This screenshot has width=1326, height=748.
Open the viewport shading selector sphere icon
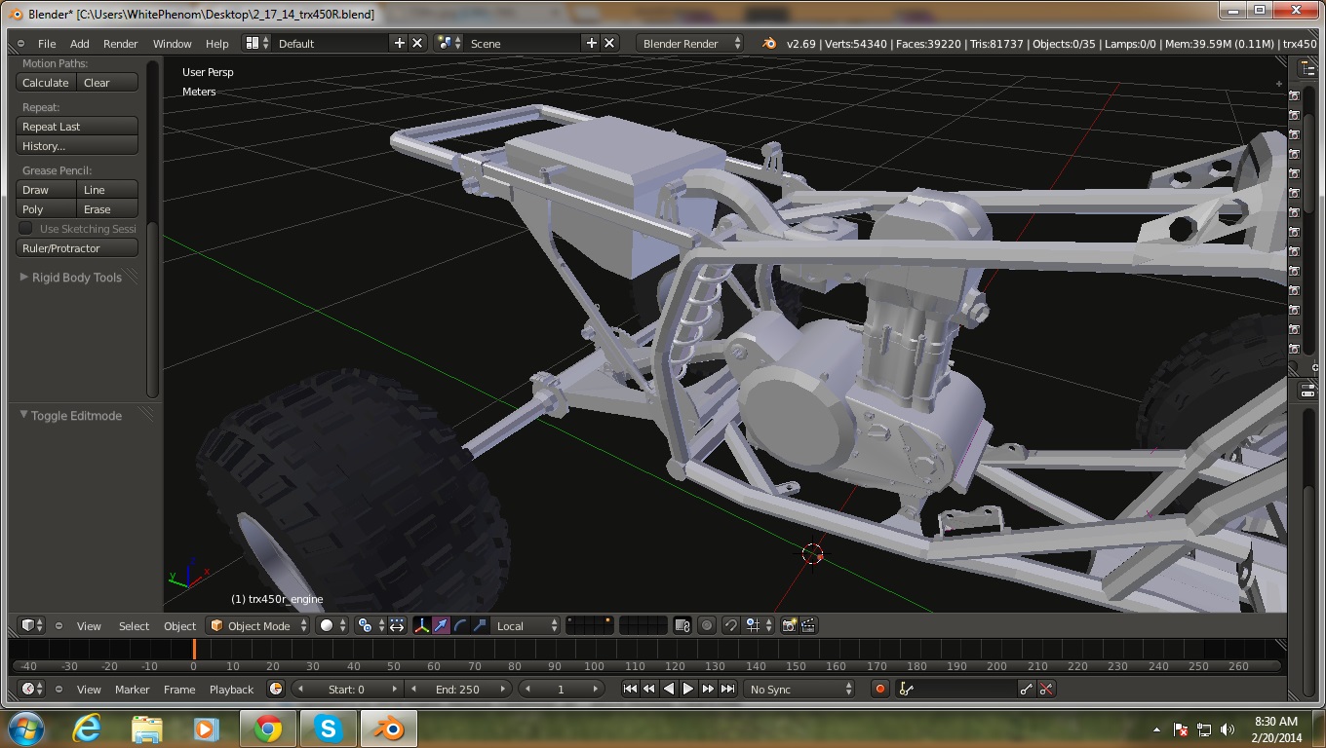(x=332, y=625)
